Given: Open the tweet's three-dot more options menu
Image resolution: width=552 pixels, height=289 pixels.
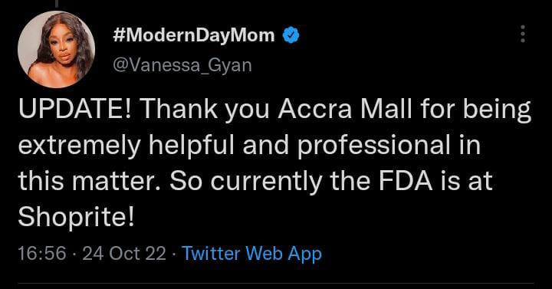Looking at the screenshot, I should pyautogui.click(x=523, y=34).
